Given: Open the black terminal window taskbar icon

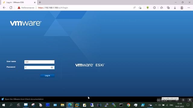Looking at the screenshot, I should click(121, 105).
